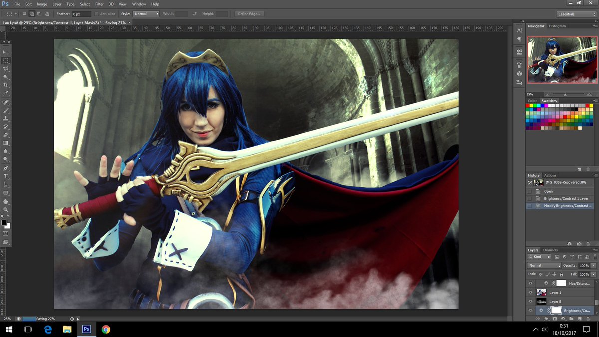
Task: Select the Zoom tool
Action: point(6,210)
